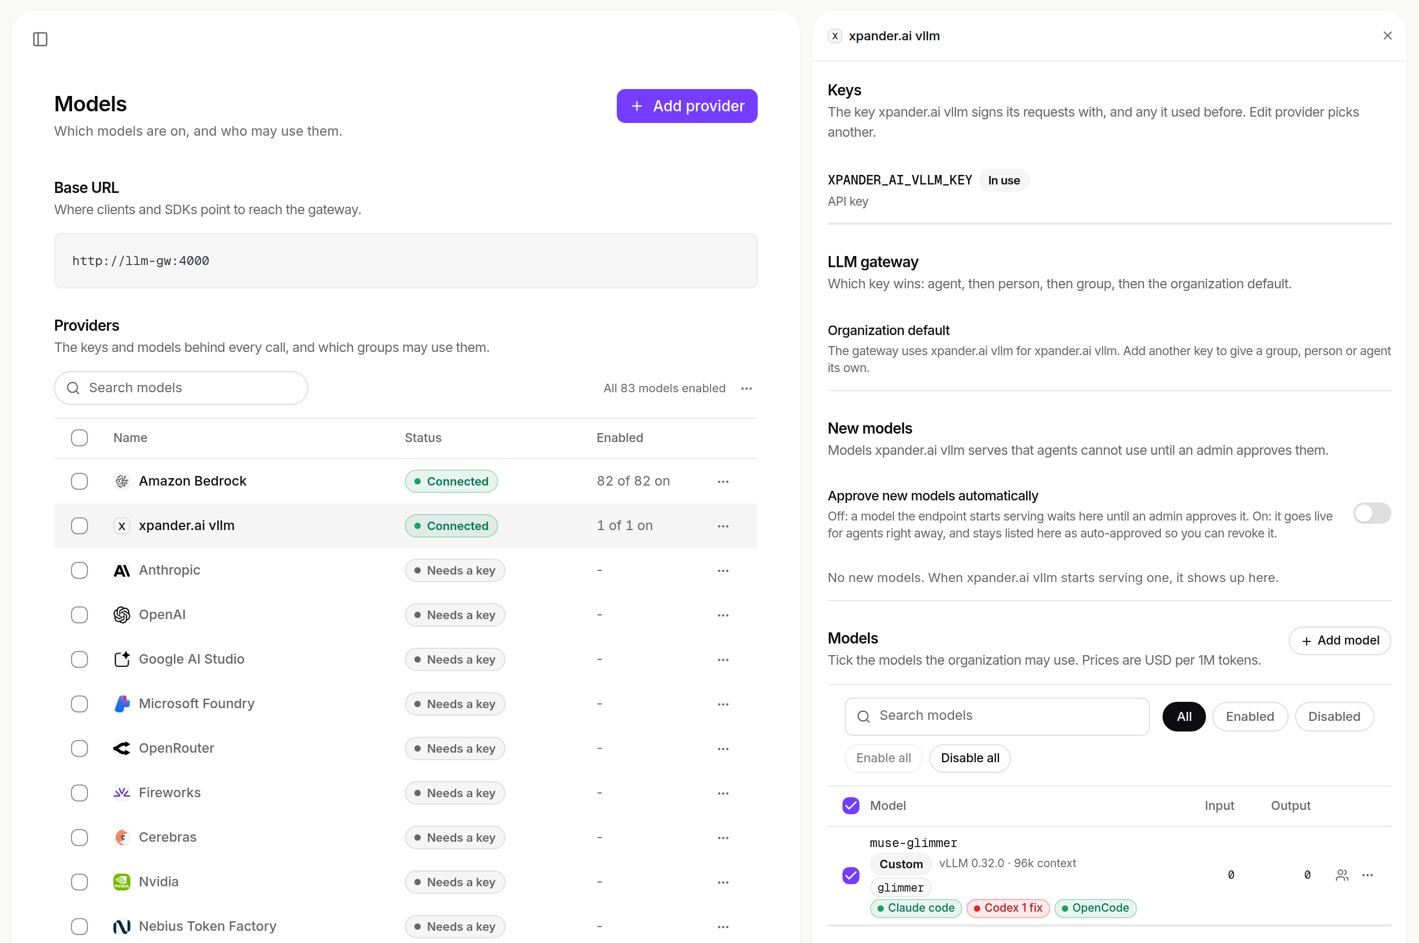Viewport: 1419px width, 943px height.
Task: Click the Codex 1 fix tag
Action: [x=1007, y=907]
